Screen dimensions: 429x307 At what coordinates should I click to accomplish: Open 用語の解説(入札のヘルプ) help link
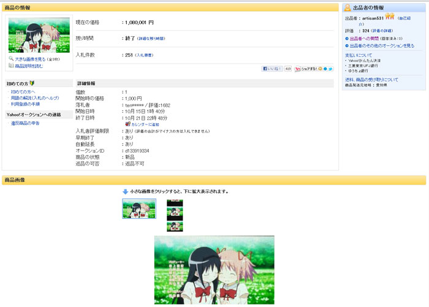(34, 98)
